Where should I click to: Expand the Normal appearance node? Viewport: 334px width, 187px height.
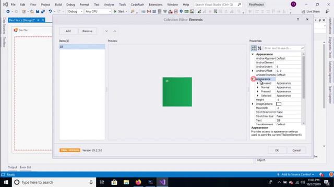point(258,87)
